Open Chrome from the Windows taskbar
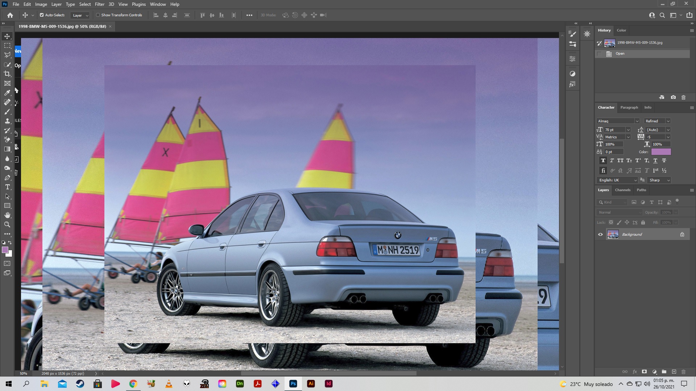The image size is (696, 391). click(133, 384)
